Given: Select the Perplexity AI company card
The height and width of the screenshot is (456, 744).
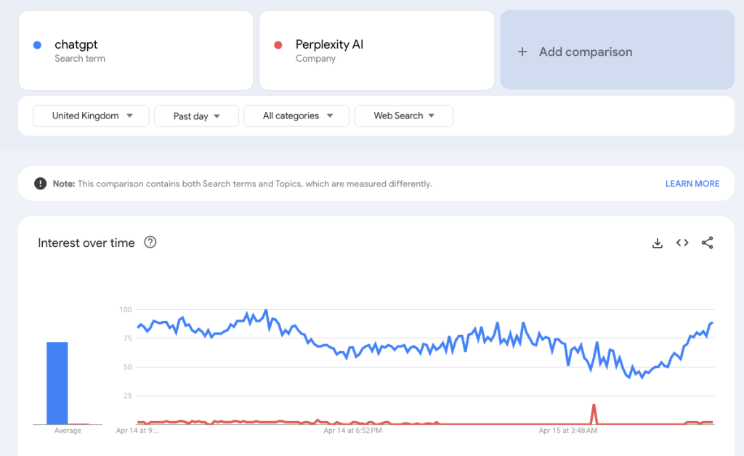Looking at the screenshot, I should coord(376,50).
